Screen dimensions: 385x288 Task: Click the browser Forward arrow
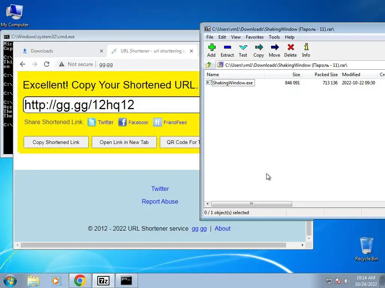click(x=35, y=64)
